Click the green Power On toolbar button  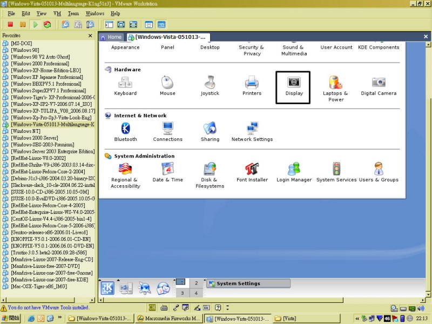coord(35,24)
